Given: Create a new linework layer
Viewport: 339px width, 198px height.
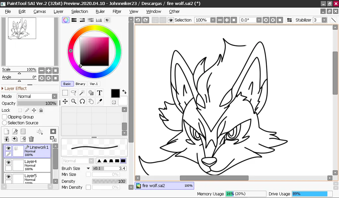Looking at the screenshot, I should 15,131.
